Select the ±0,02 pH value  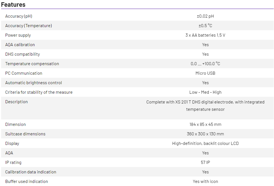click(x=205, y=16)
